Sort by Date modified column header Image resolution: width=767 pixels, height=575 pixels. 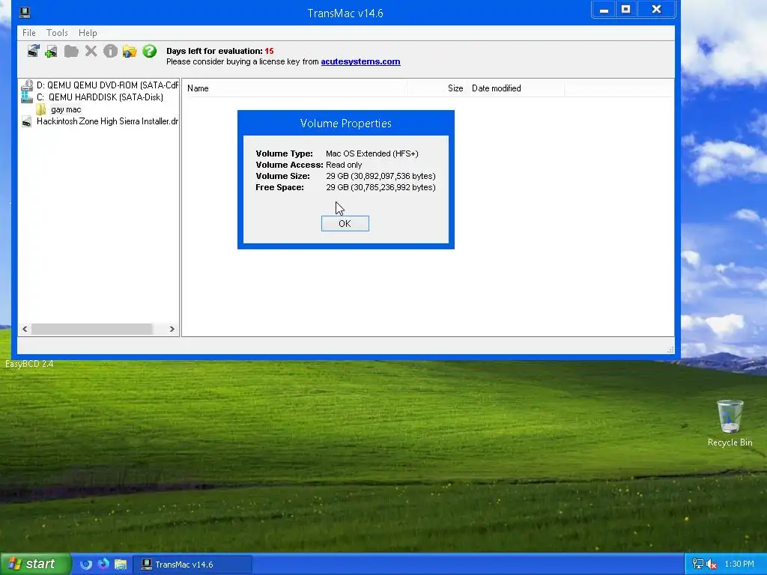tap(496, 88)
